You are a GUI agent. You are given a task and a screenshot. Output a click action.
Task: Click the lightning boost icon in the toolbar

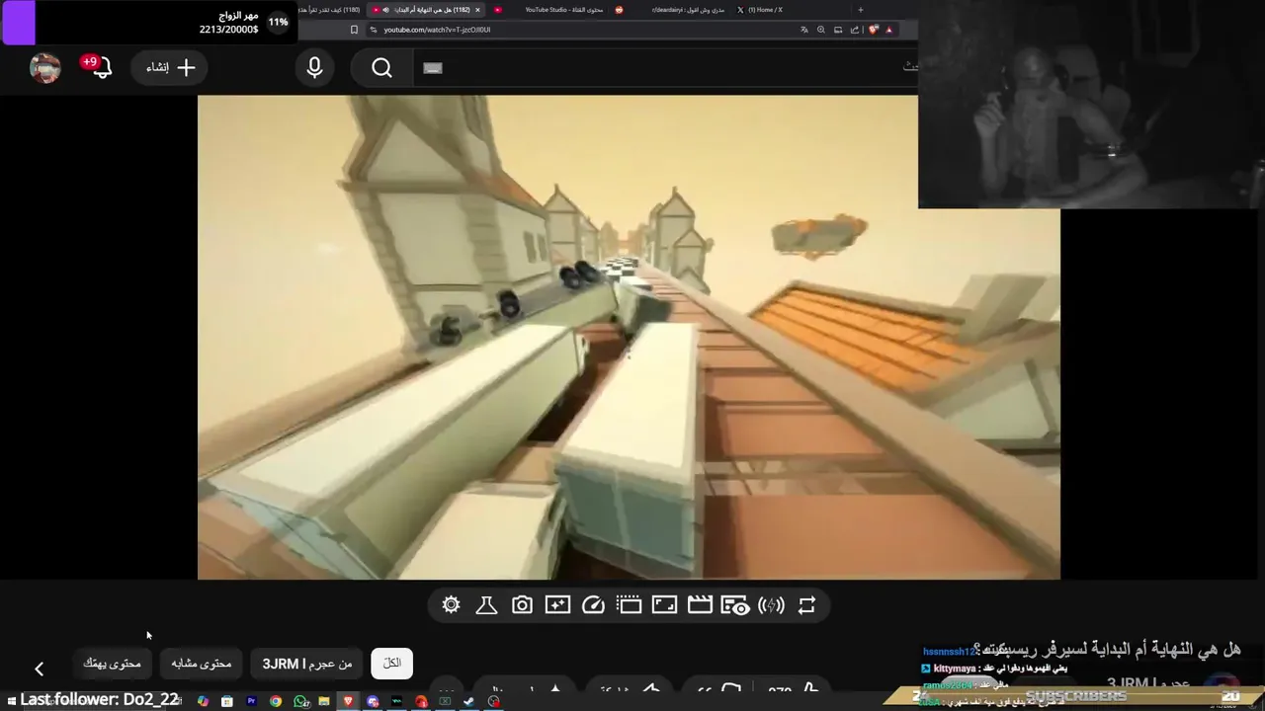coord(771,605)
